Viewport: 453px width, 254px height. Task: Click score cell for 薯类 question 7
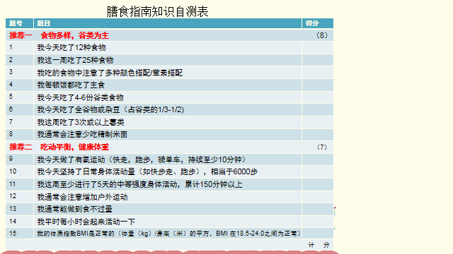coord(318,122)
